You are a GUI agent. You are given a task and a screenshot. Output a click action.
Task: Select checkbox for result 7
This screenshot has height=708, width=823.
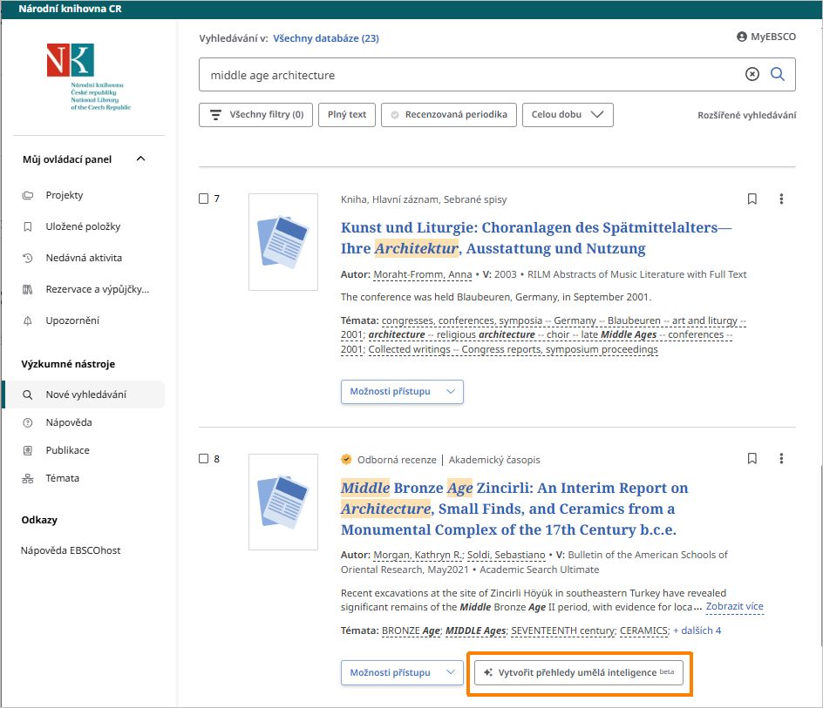[x=204, y=199]
